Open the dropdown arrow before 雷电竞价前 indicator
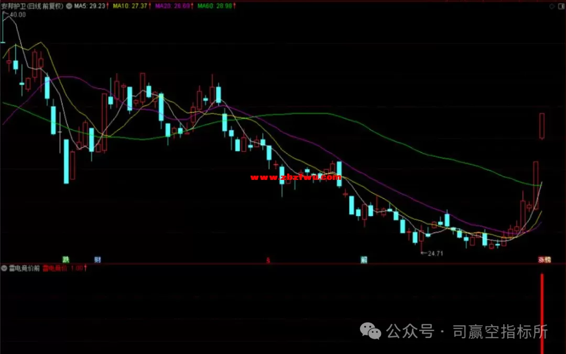This screenshot has height=354, width=566. pos(4,268)
